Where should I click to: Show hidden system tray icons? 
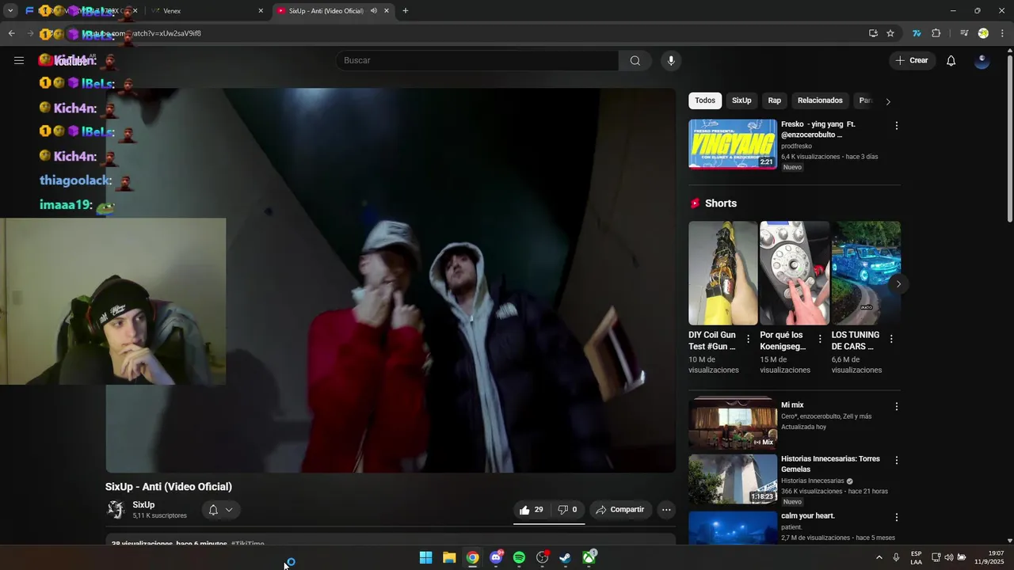pos(879,557)
